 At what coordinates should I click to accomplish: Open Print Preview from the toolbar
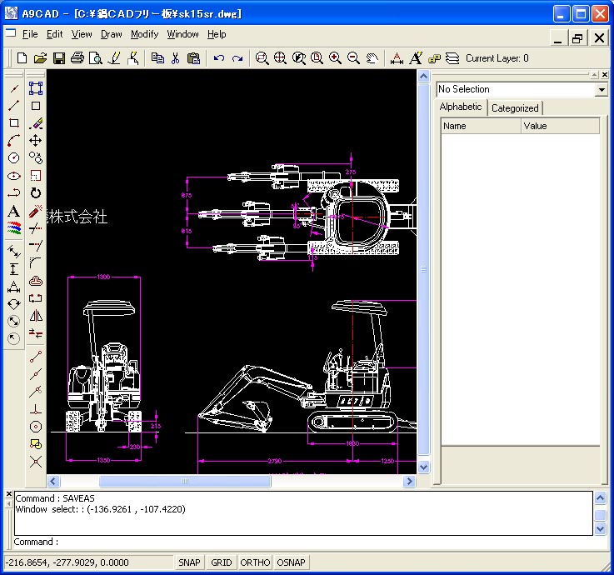click(x=96, y=58)
